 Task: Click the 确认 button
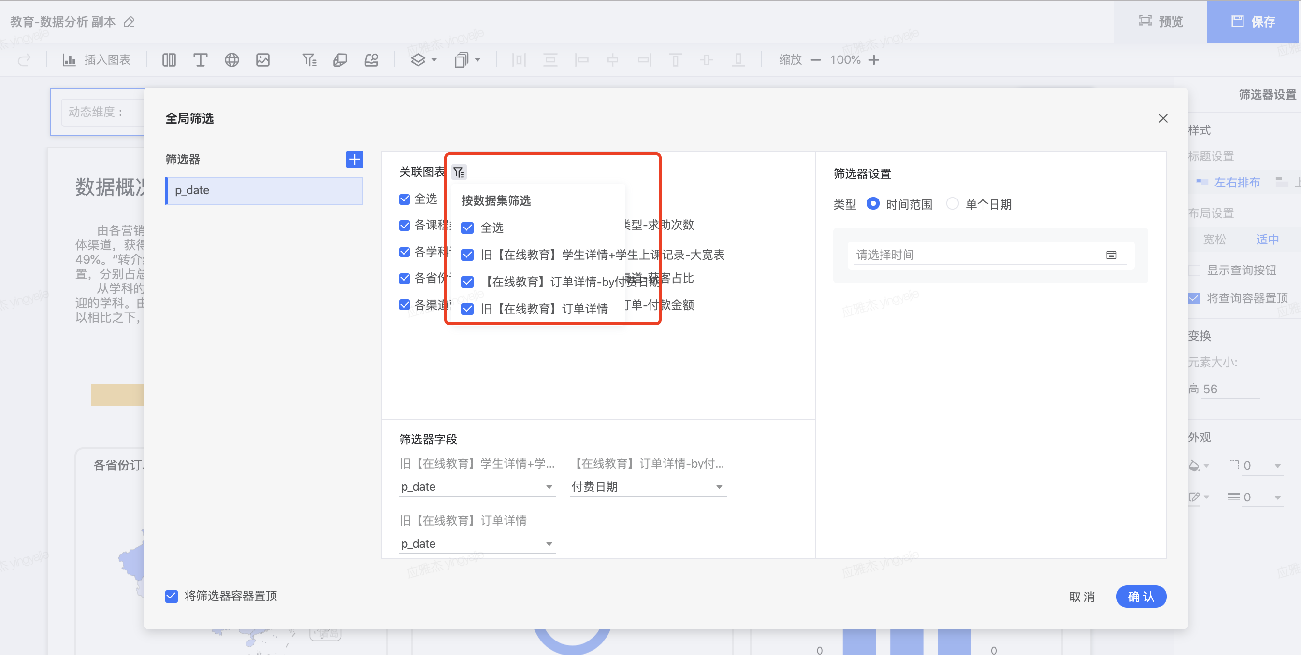tap(1141, 597)
